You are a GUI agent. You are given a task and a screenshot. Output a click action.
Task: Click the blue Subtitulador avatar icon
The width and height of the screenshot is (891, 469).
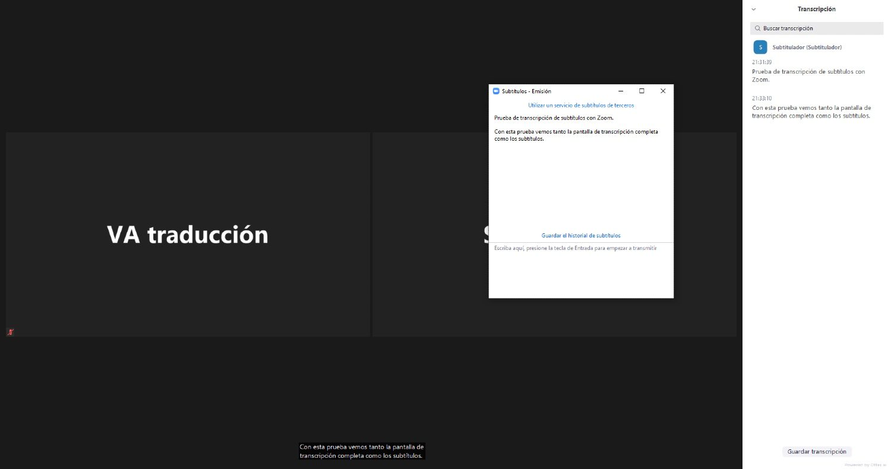point(760,47)
